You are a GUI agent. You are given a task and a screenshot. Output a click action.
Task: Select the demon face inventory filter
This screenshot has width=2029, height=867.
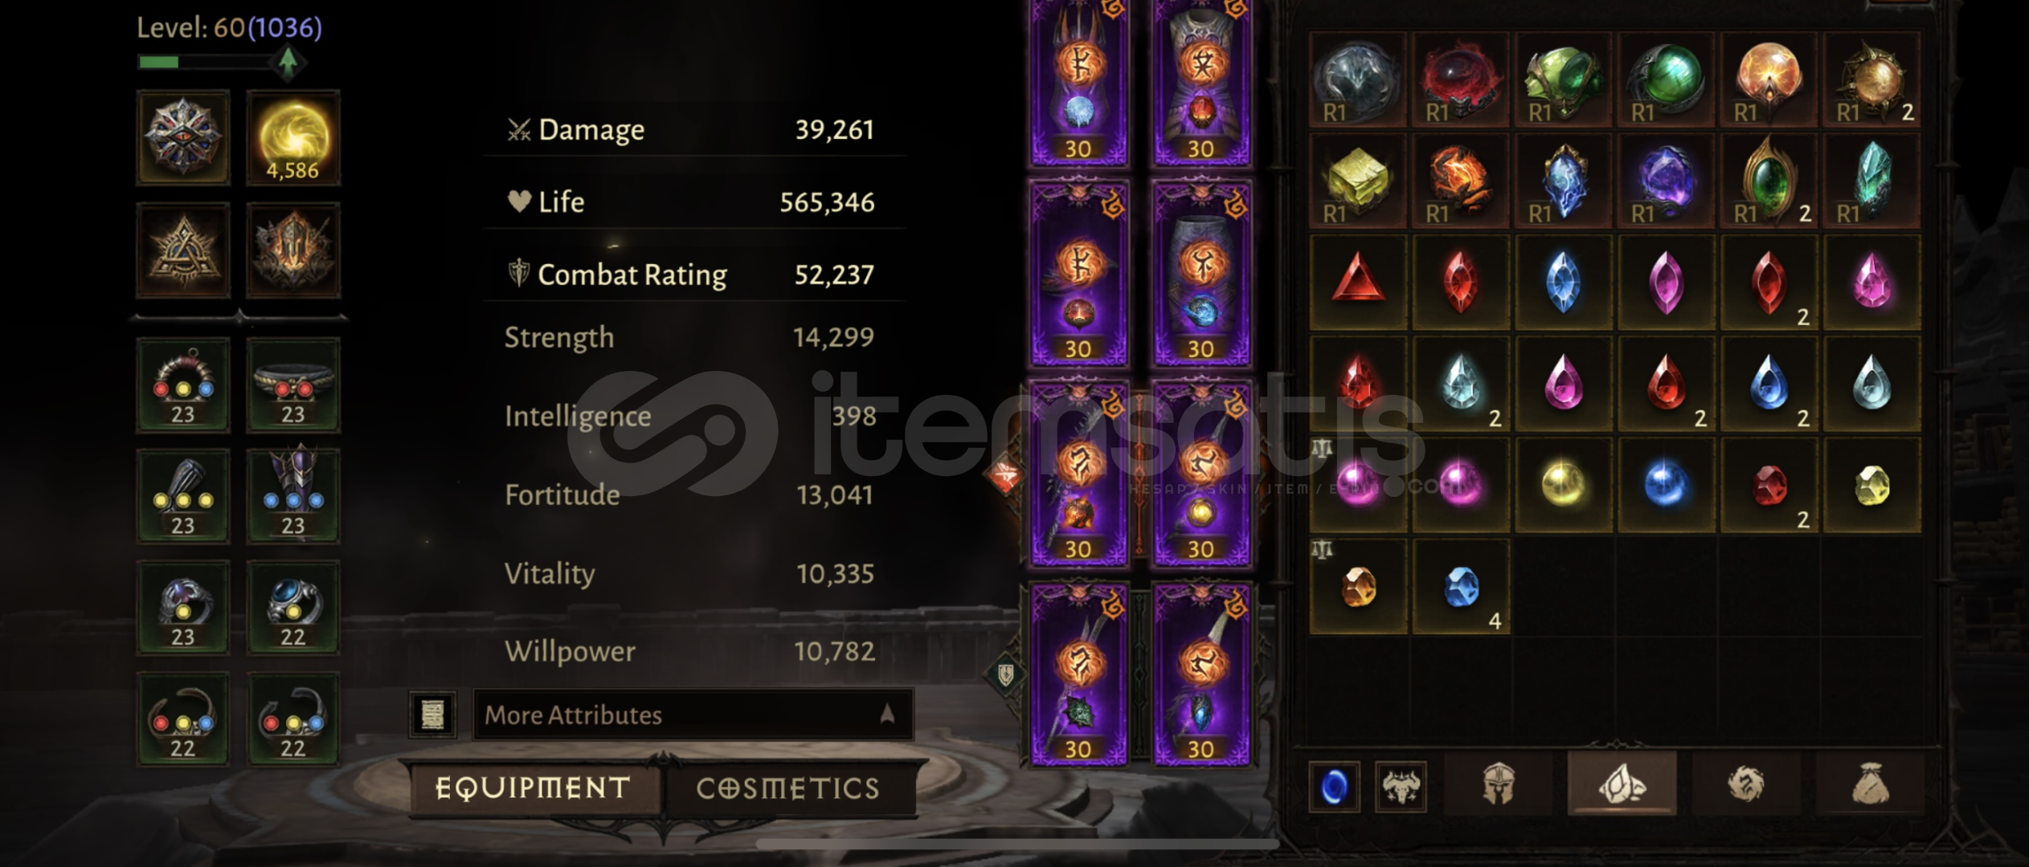point(1401,786)
